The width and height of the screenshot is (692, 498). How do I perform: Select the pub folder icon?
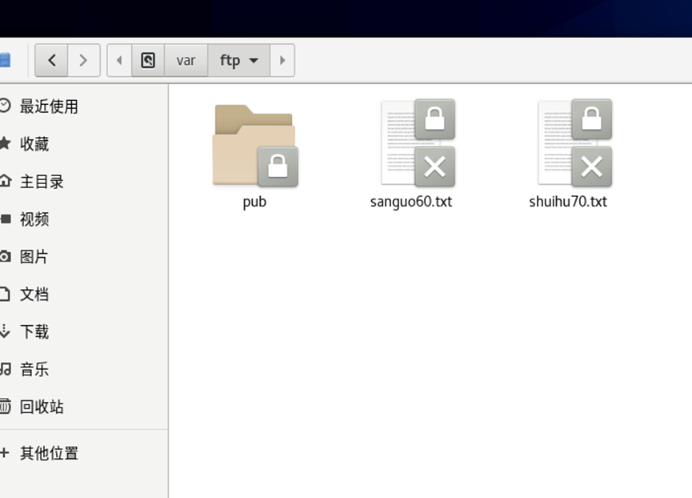click(254, 145)
